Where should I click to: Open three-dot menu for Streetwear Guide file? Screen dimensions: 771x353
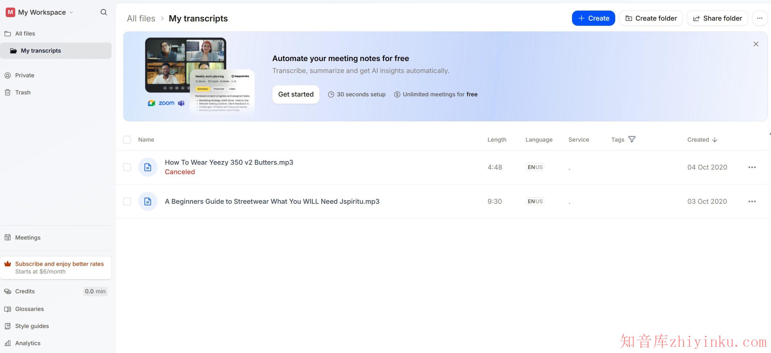tap(752, 201)
